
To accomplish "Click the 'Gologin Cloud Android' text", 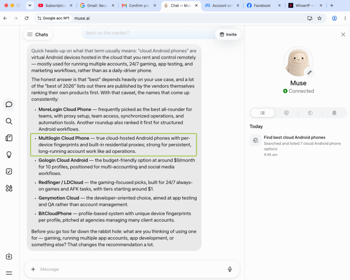I will (63, 160).
